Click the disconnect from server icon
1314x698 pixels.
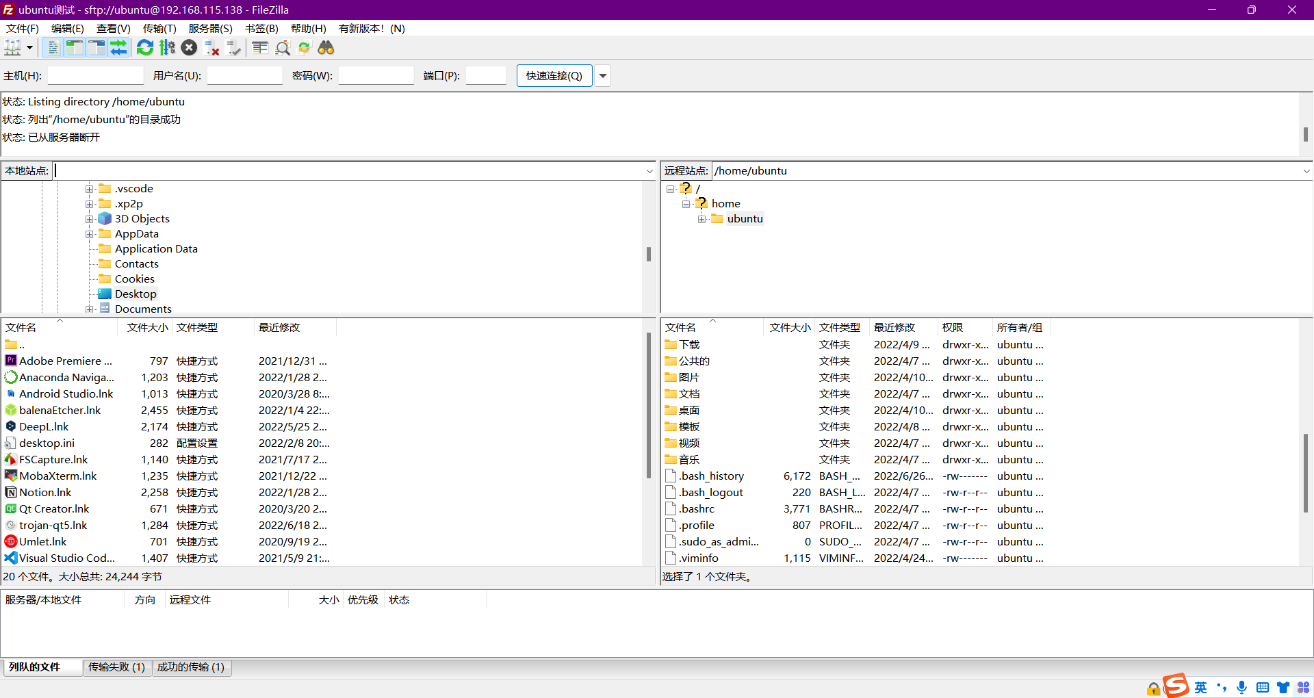212,48
